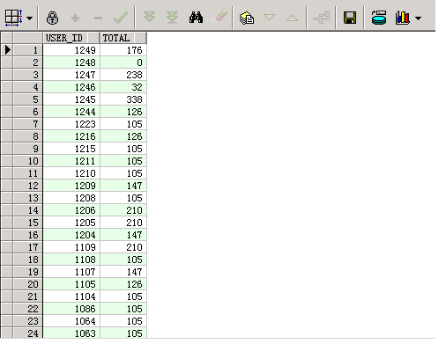Select TOTAL cell in the 1105 row
The image size is (446, 344).
(x=123, y=284)
